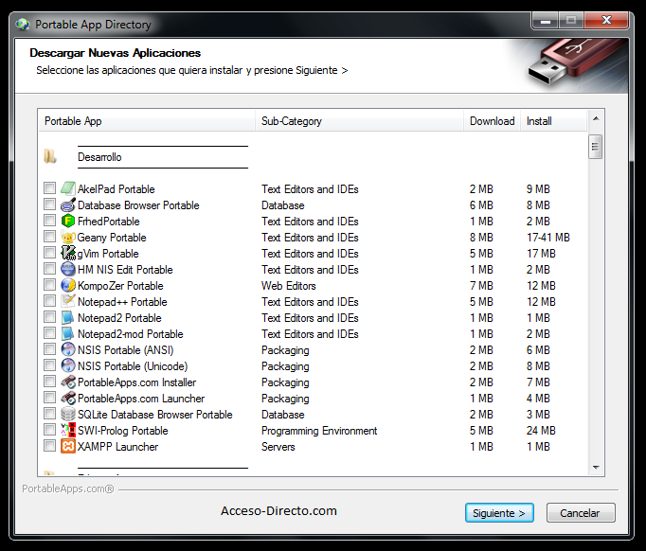Select the KompoZer Portable row name
This screenshot has height=551, width=646.
tap(120, 285)
